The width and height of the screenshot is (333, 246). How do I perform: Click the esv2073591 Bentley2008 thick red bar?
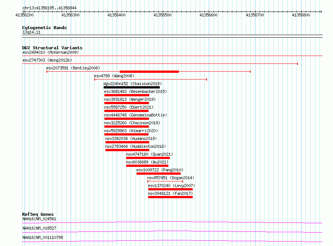149,72
